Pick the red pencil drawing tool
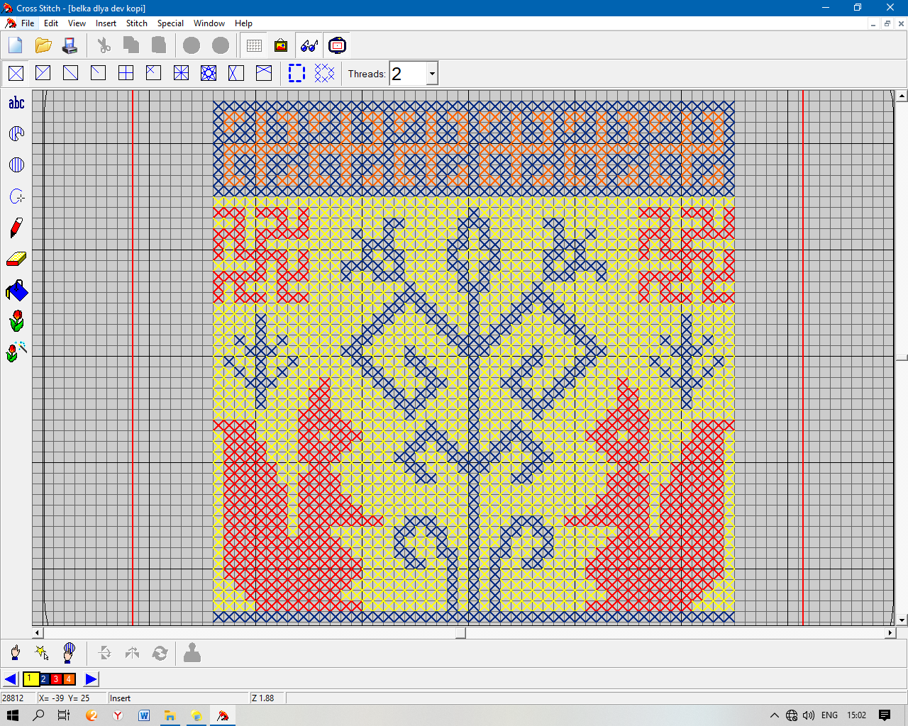 pos(16,228)
